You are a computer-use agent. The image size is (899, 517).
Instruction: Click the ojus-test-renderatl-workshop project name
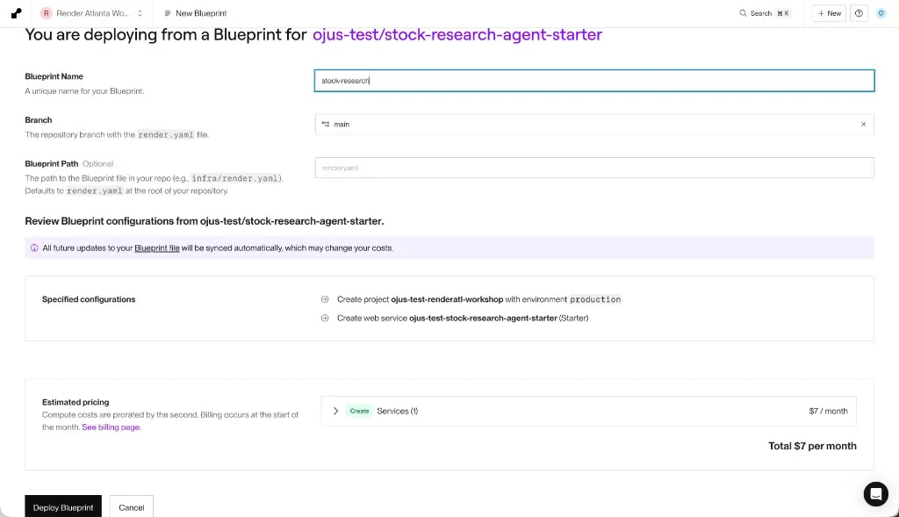pos(447,299)
